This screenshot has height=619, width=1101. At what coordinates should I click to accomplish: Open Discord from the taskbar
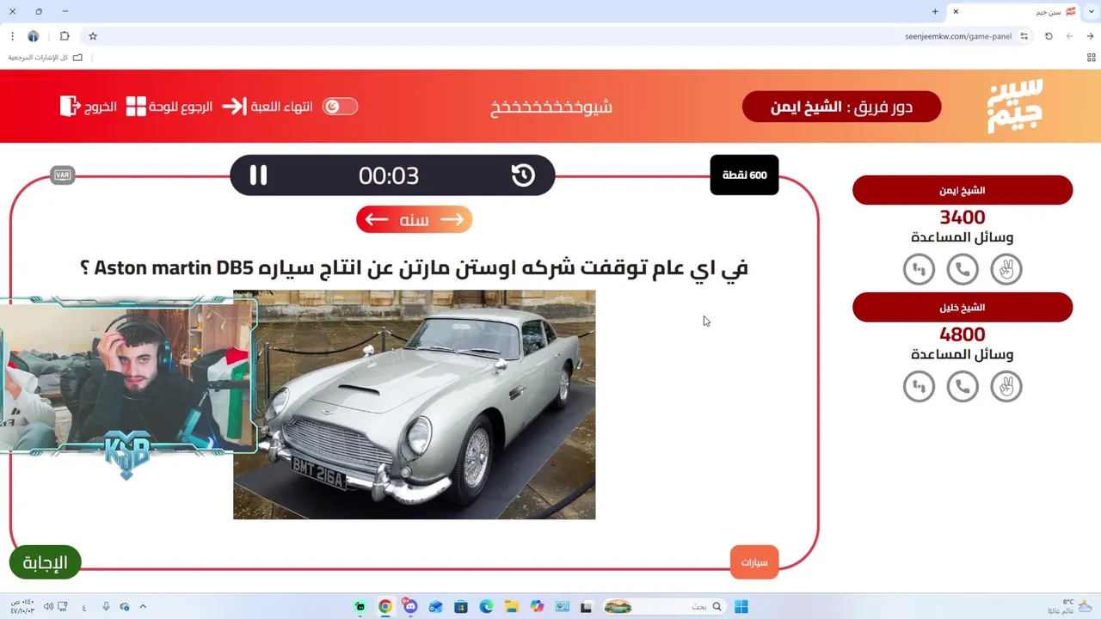pos(409,607)
